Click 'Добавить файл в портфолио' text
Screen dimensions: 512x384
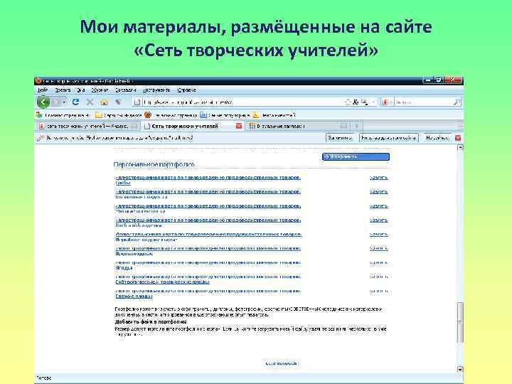coord(151,322)
